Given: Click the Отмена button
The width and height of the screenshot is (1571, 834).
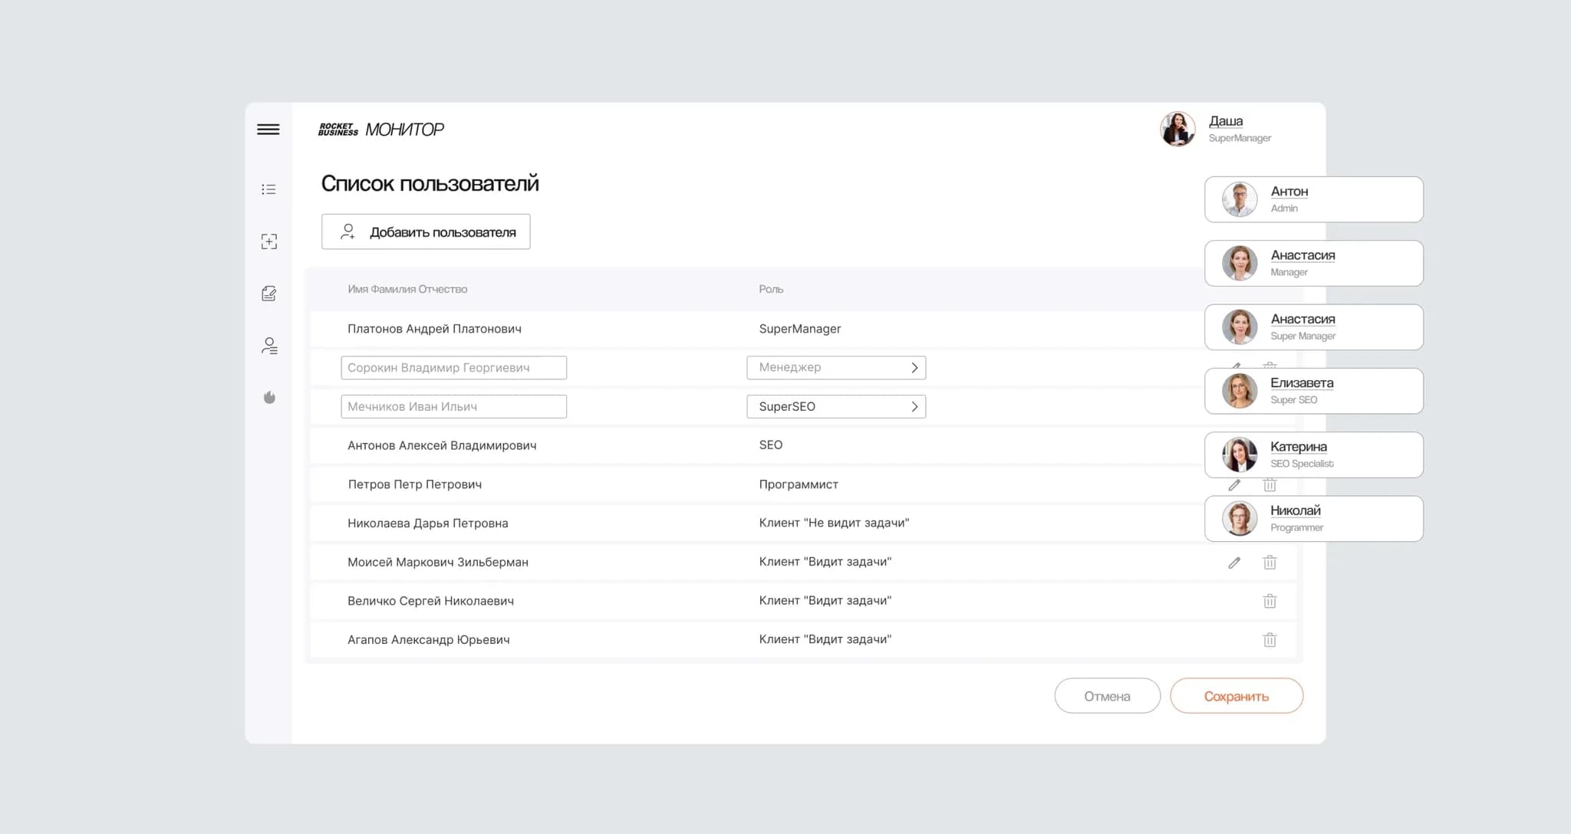Looking at the screenshot, I should coord(1107,696).
